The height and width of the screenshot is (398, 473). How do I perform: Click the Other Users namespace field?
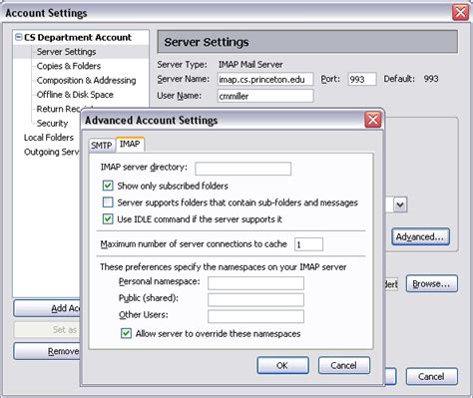pyautogui.click(x=255, y=316)
